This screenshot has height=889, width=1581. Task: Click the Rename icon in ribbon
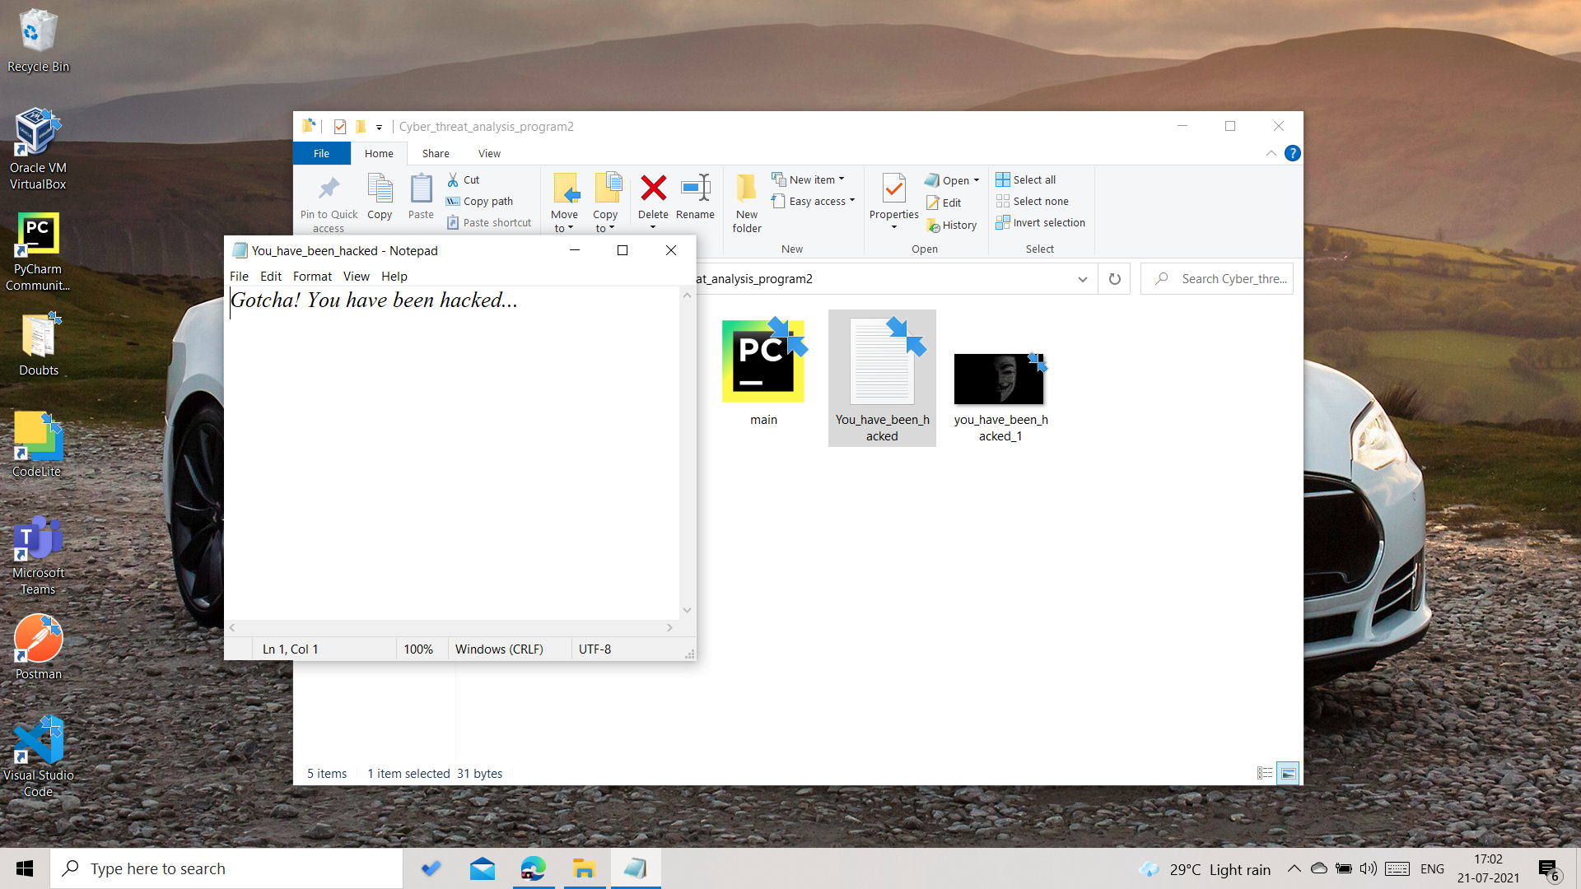[x=695, y=189]
